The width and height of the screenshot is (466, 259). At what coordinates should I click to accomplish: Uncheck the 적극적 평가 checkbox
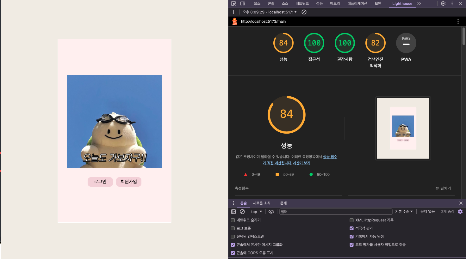tap(351, 228)
